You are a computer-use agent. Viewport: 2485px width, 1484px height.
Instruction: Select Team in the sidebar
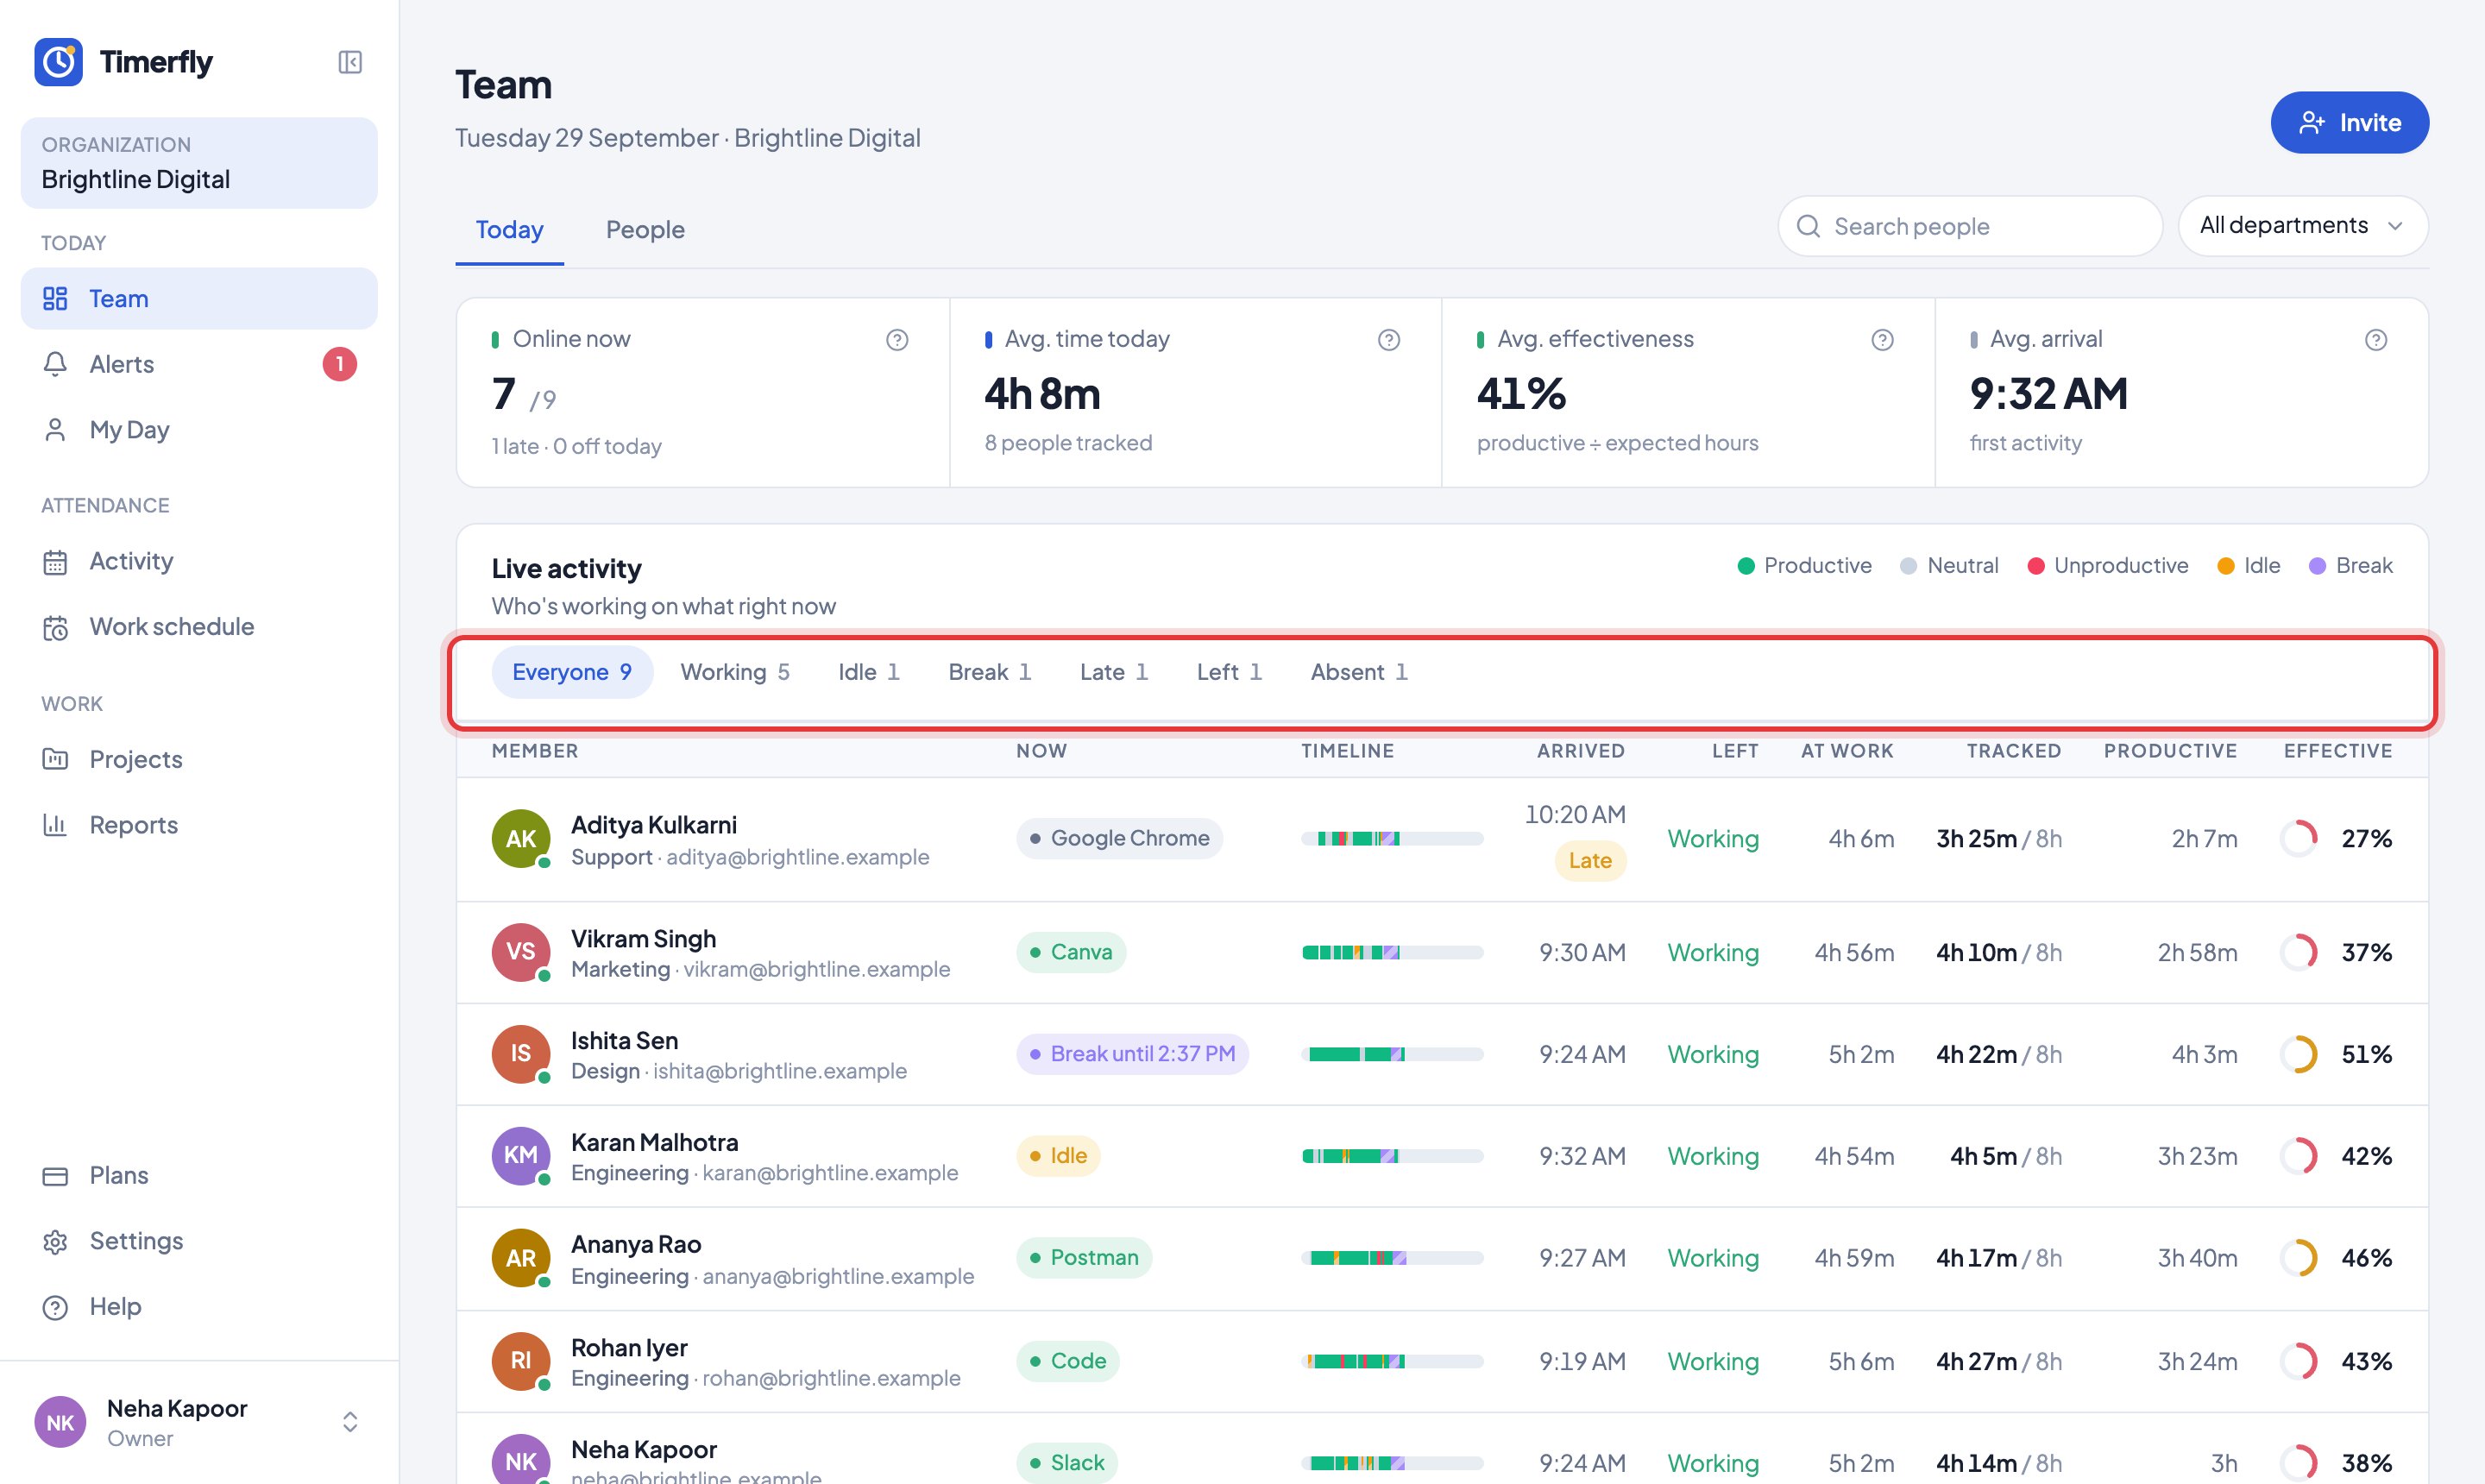(199, 298)
